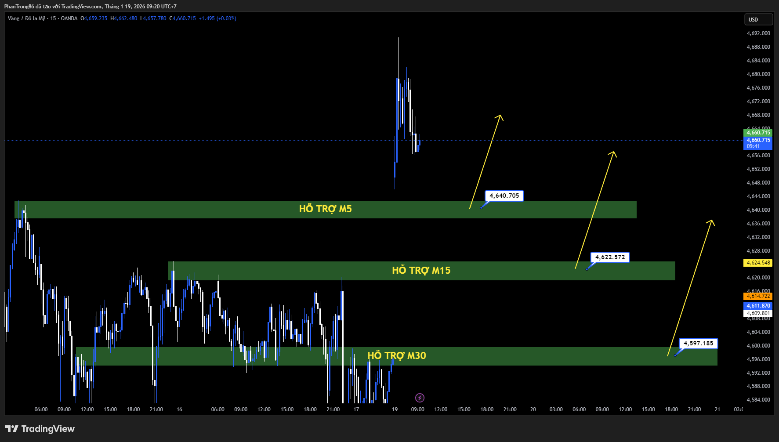Viewport: 779px width, 442px height.
Task: Select the 4,640.705 price callout
Action: [x=504, y=196]
